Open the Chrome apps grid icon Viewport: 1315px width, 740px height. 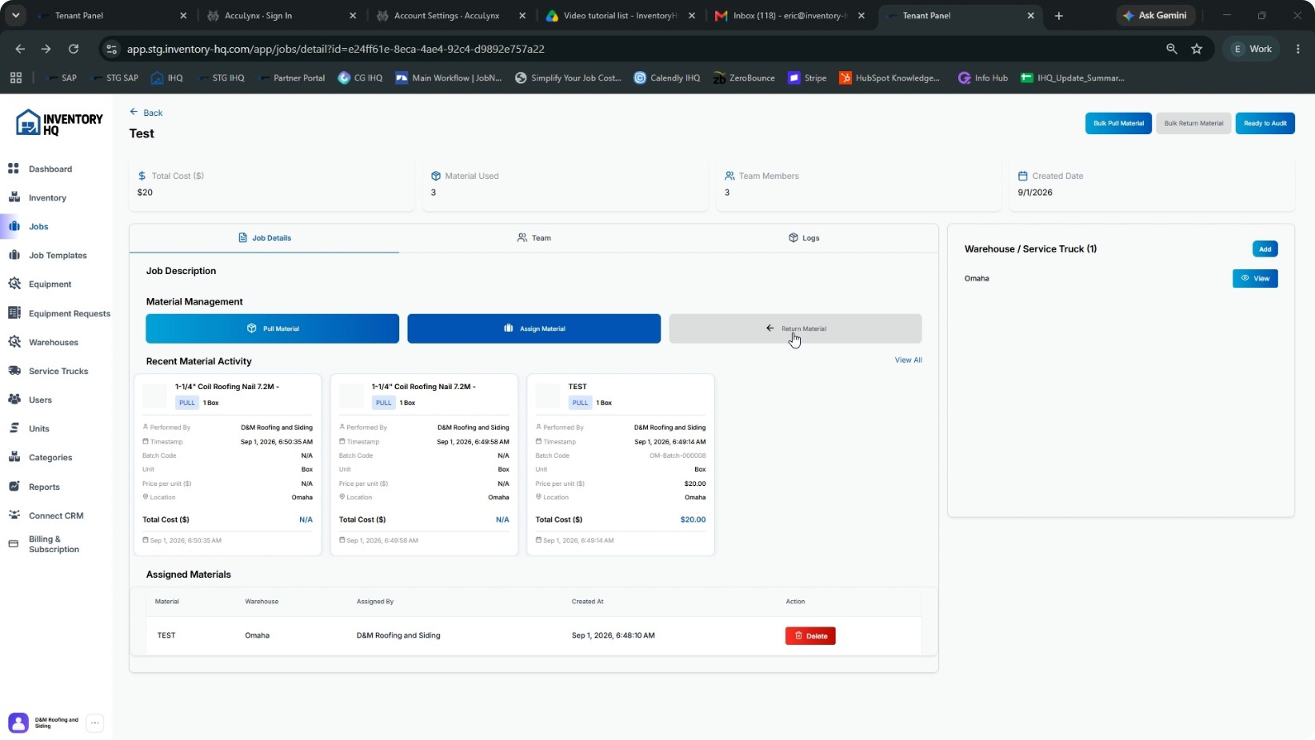(15, 78)
